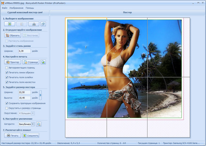Click the Соединить button

tap(31, 135)
